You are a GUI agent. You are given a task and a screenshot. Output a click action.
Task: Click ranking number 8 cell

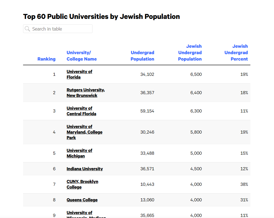tap(54, 200)
